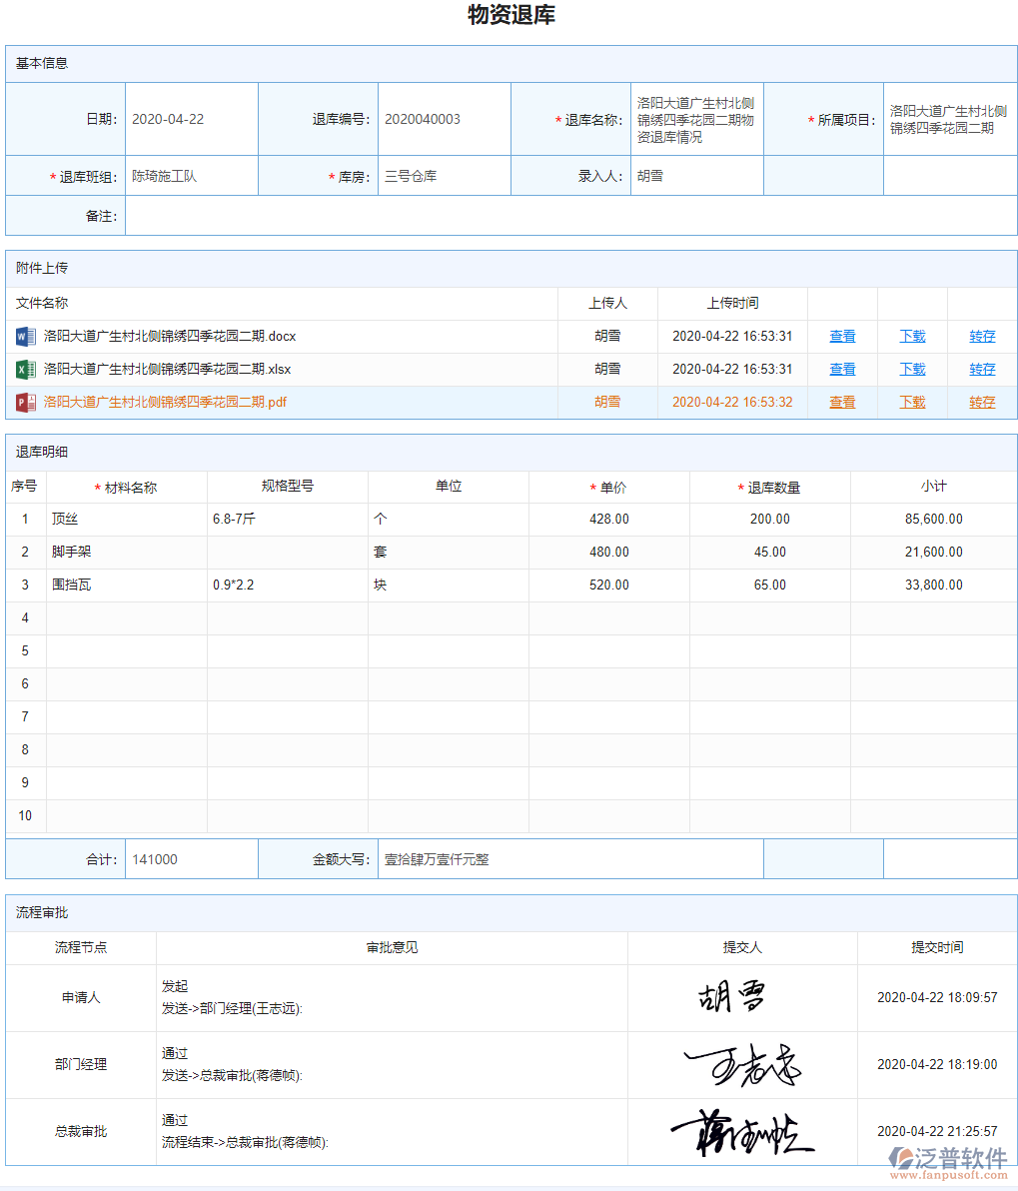
Task: Click 查看 on the docx attachment row
Action: tap(841, 337)
